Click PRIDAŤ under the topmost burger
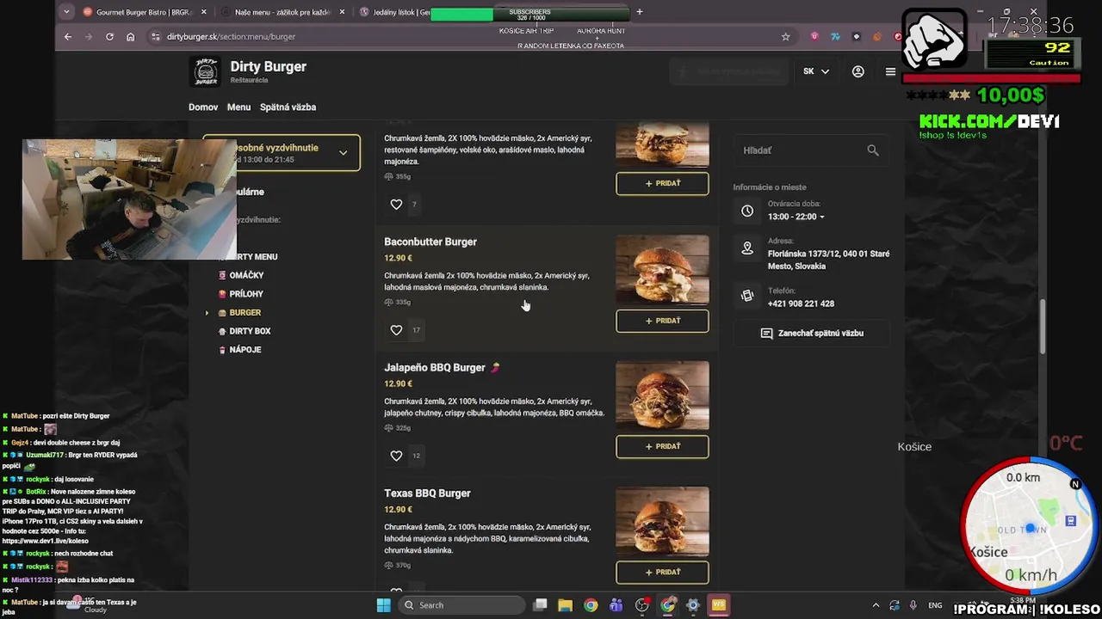Viewport: 1102px width, 619px height. (662, 183)
